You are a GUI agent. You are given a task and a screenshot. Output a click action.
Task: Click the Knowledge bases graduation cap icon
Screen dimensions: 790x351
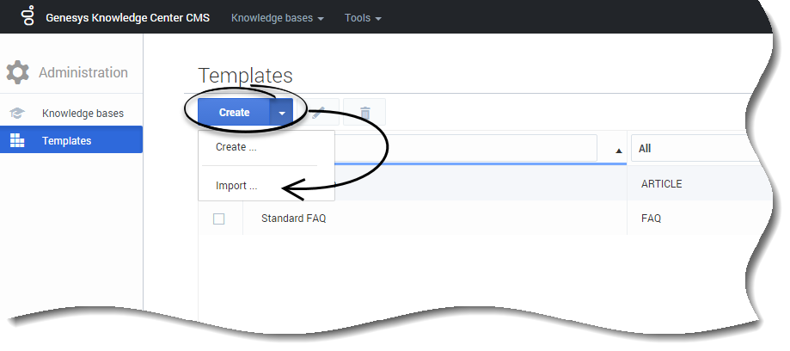click(17, 113)
